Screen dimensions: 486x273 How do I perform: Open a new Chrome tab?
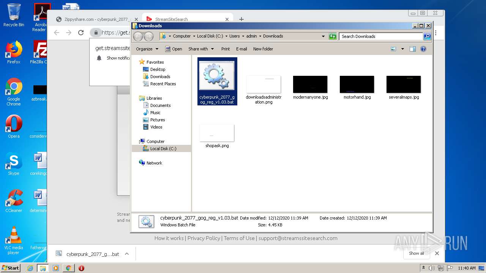241,19
